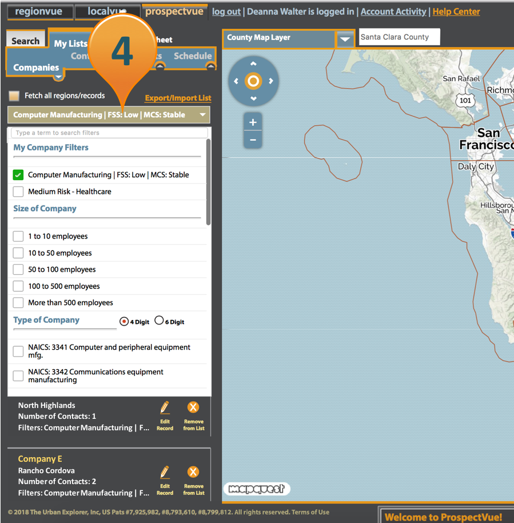Click the Santa Clara County field
The image size is (514, 523).
tap(399, 37)
